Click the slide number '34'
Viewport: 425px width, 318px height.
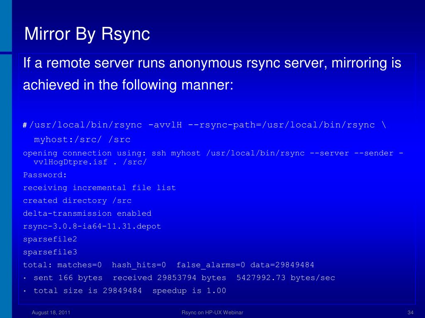410,313
